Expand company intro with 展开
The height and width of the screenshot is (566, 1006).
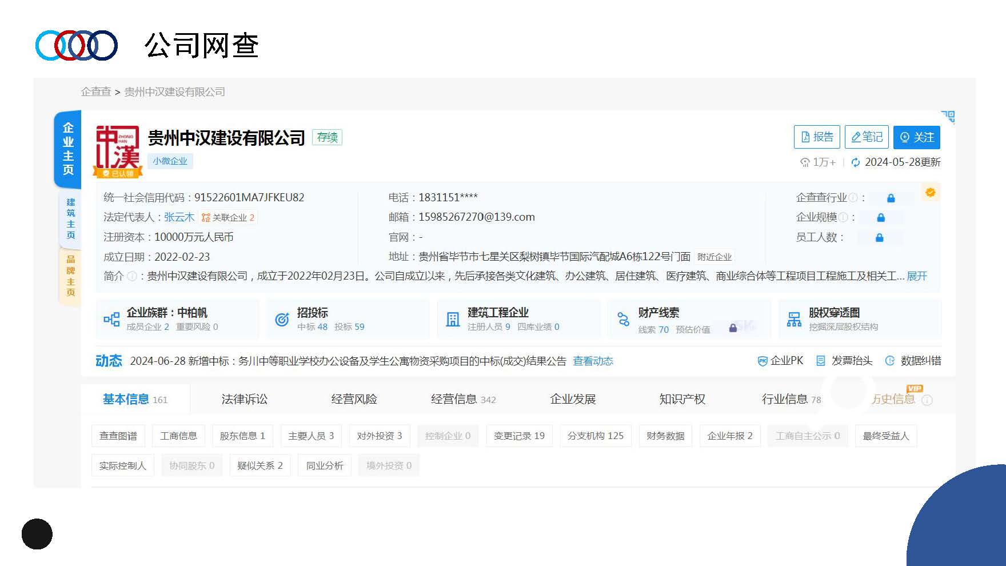click(x=917, y=276)
